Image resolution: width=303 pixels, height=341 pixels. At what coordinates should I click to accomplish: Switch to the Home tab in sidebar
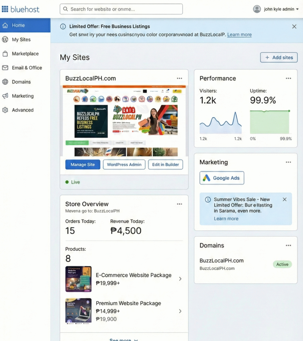[x=18, y=25]
